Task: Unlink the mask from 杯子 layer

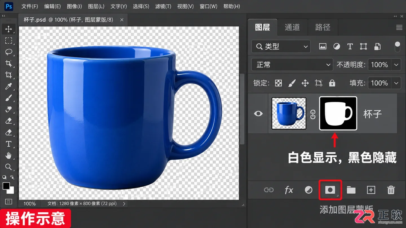Action: (x=313, y=114)
